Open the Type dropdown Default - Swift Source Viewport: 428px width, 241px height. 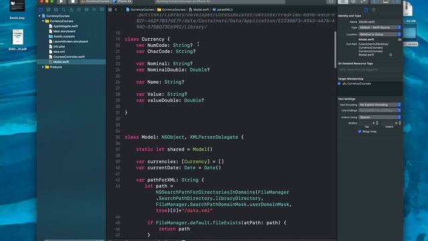380,27
